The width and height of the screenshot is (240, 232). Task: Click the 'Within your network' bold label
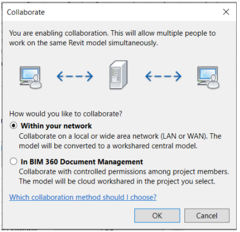[x=56, y=126]
